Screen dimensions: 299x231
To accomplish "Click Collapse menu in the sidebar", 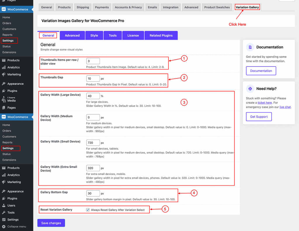I will pos(17,227).
